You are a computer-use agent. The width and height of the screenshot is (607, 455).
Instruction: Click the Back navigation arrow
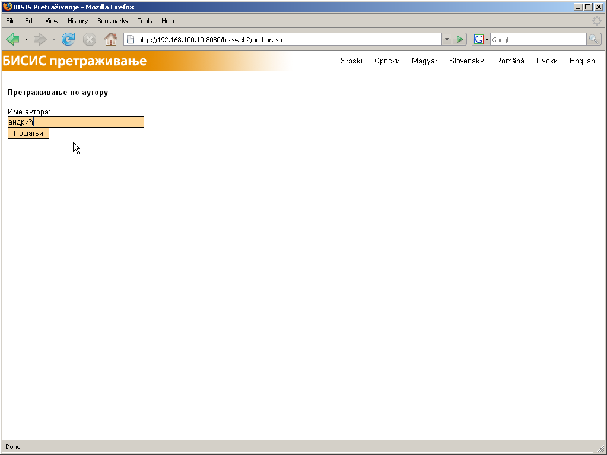12,40
